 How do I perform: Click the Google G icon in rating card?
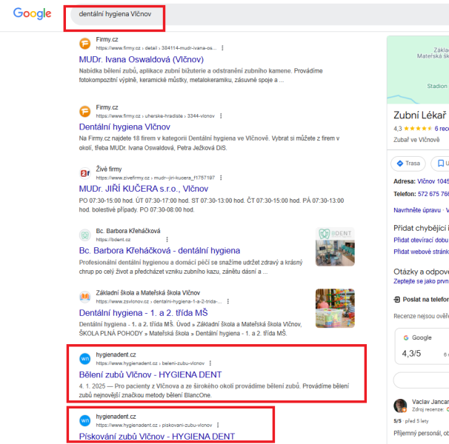406,338
